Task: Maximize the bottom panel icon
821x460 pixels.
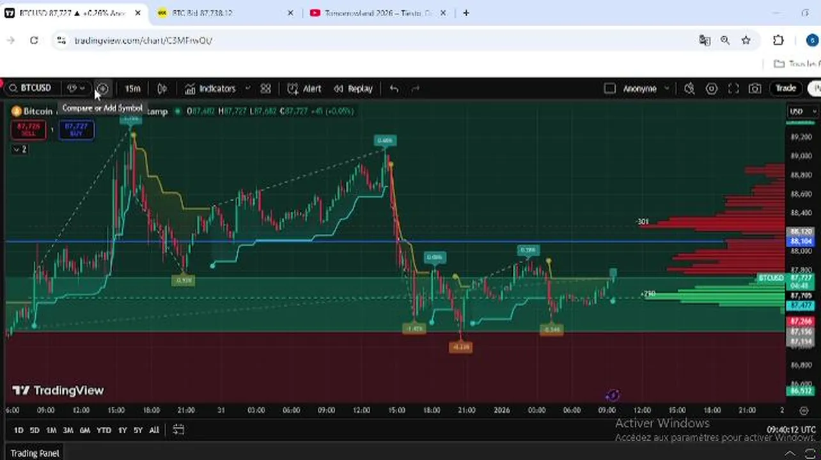Action: point(810,454)
